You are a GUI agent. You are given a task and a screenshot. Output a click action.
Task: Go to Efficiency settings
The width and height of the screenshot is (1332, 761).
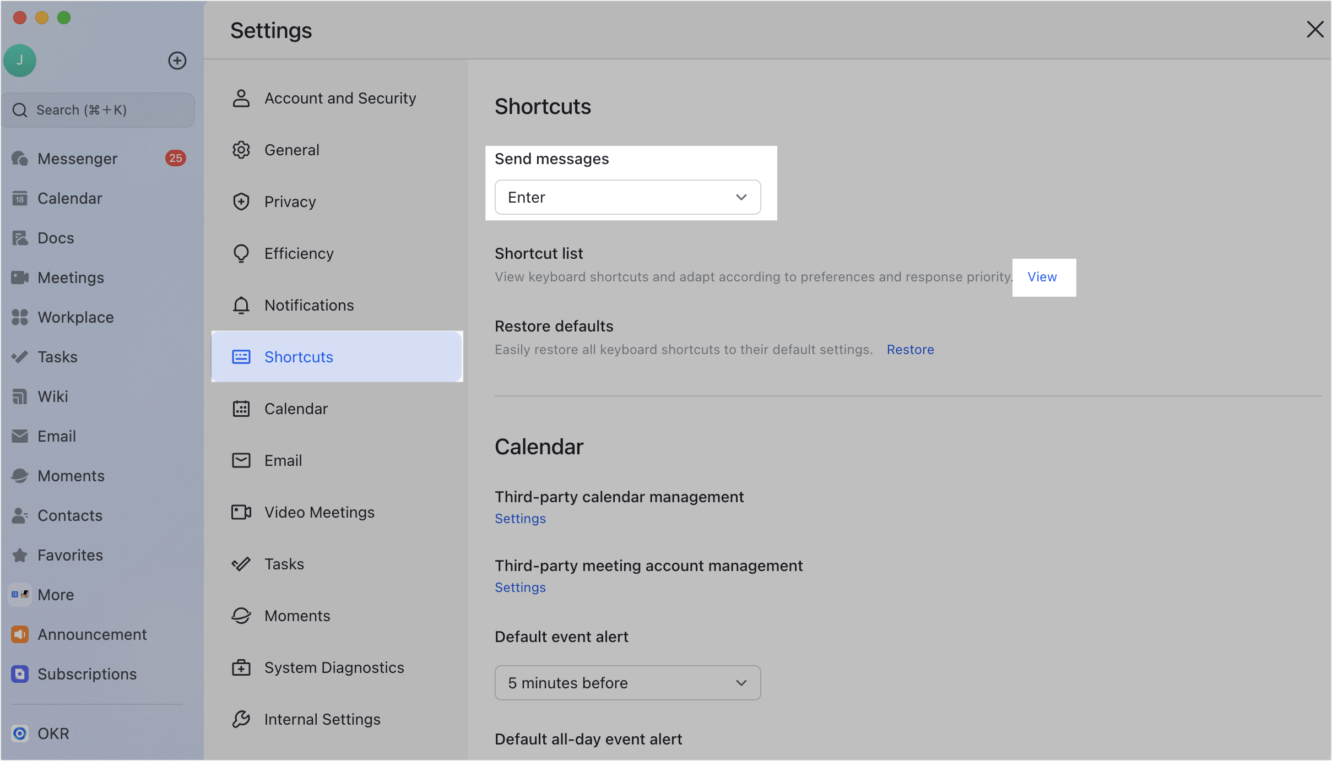click(x=337, y=253)
